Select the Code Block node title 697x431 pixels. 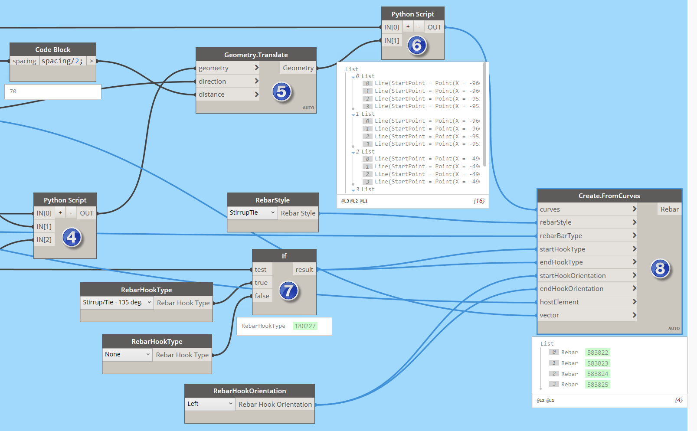click(x=53, y=49)
